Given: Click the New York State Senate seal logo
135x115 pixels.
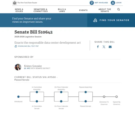Looking at the screenshot, I should click(15, 3).
